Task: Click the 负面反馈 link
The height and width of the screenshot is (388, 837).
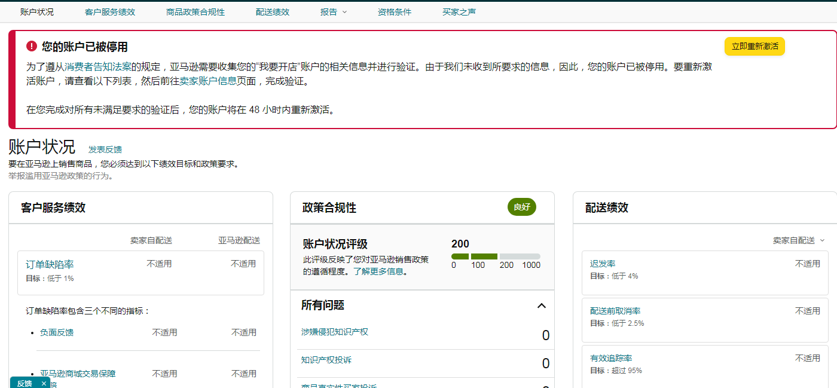Action: tap(57, 332)
